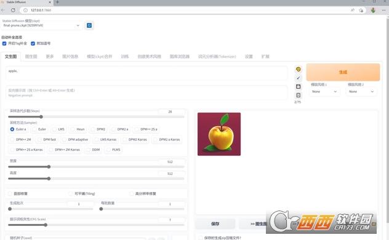Open the browser read-aloud icon in the address bar

(353, 10)
